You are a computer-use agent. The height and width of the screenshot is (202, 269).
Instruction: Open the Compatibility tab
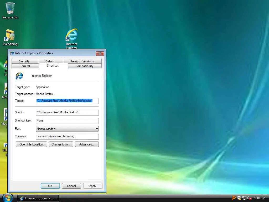click(x=85, y=66)
